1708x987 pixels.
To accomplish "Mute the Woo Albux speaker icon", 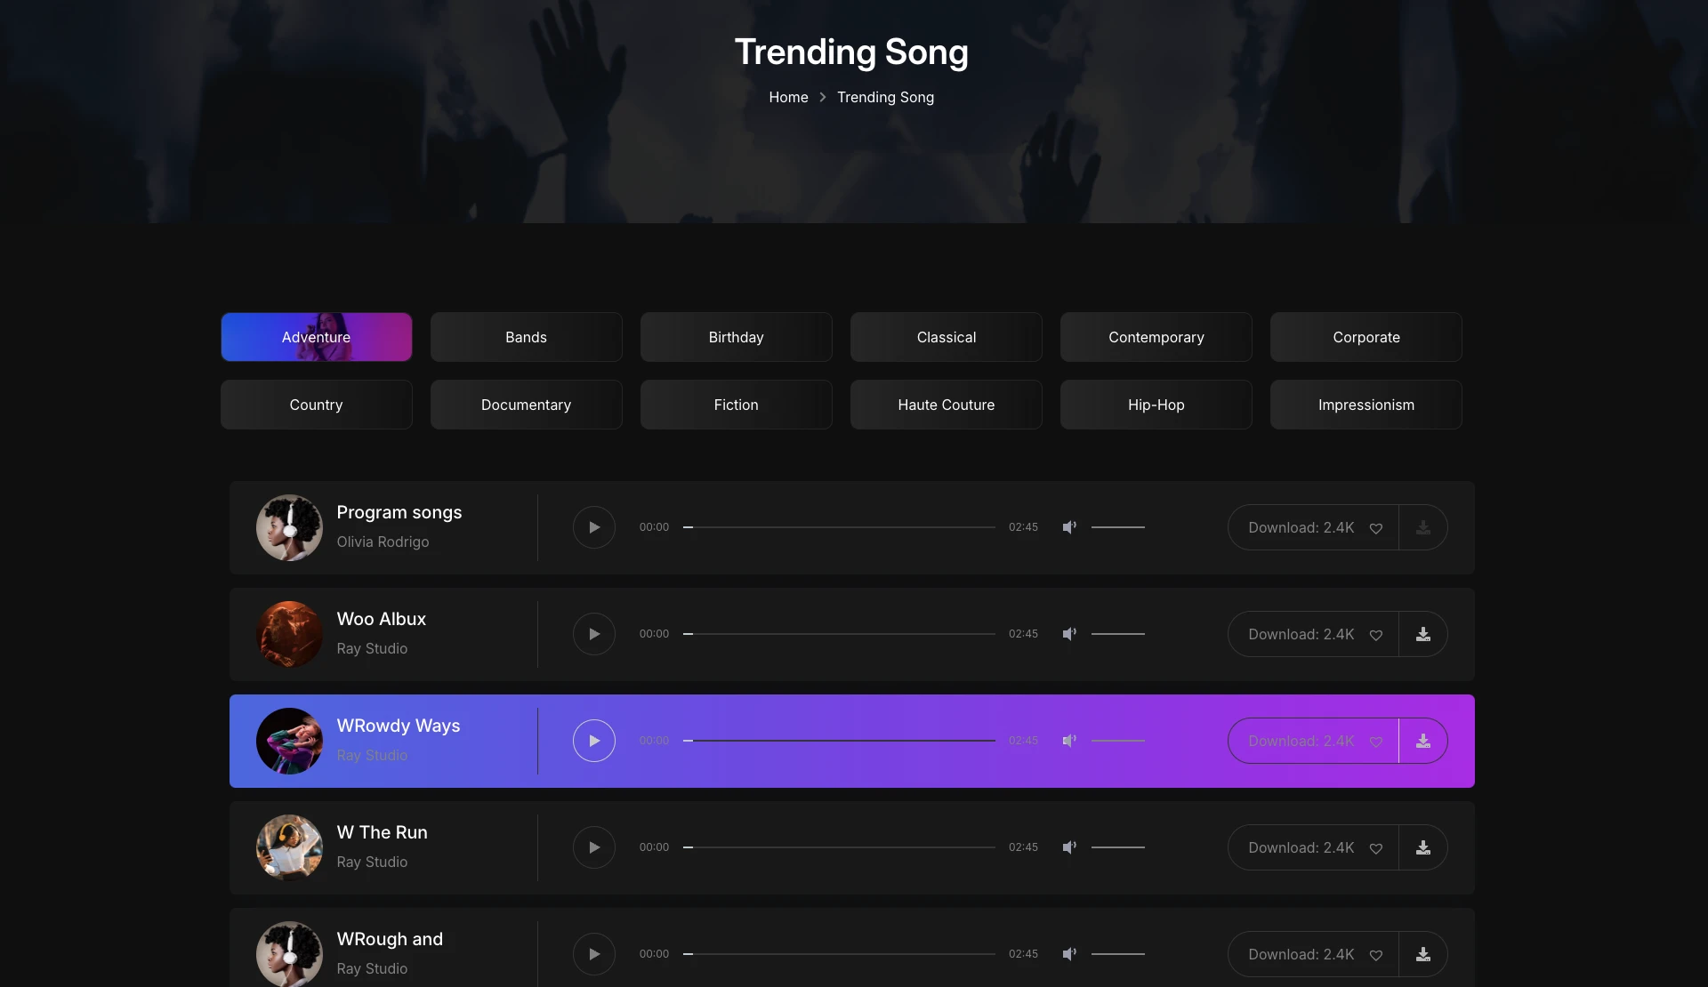I will (1068, 634).
